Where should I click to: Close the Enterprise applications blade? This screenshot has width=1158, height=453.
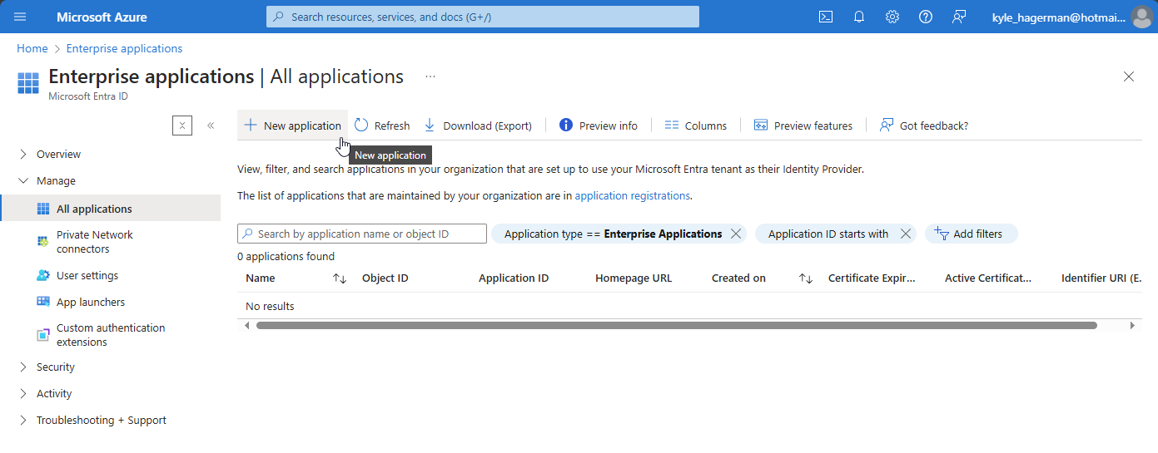click(1129, 76)
